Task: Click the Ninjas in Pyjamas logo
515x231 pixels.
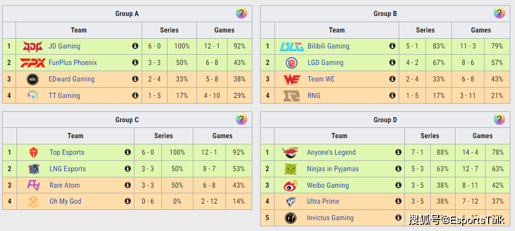Action: click(x=291, y=169)
